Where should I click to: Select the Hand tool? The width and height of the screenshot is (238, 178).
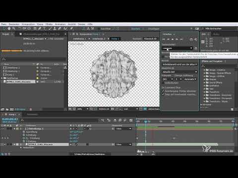coord(9,29)
